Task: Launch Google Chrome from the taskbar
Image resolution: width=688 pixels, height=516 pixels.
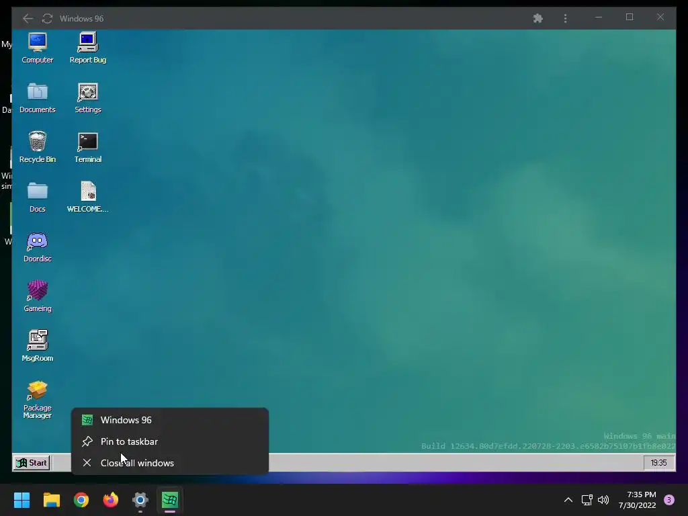Action: pyautogui.click(x=81, y=500)
